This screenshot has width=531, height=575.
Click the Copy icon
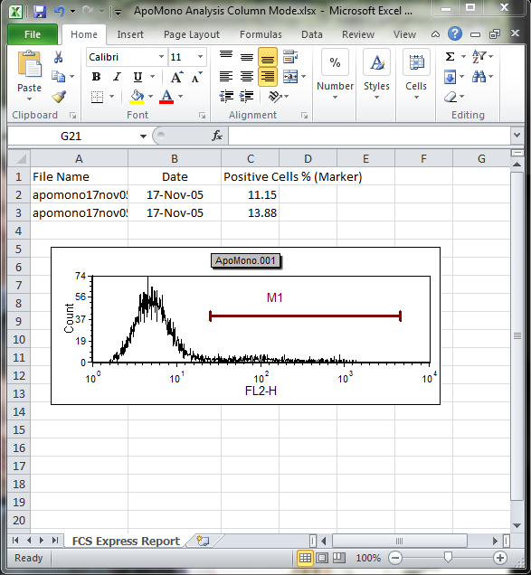(58, 76)
